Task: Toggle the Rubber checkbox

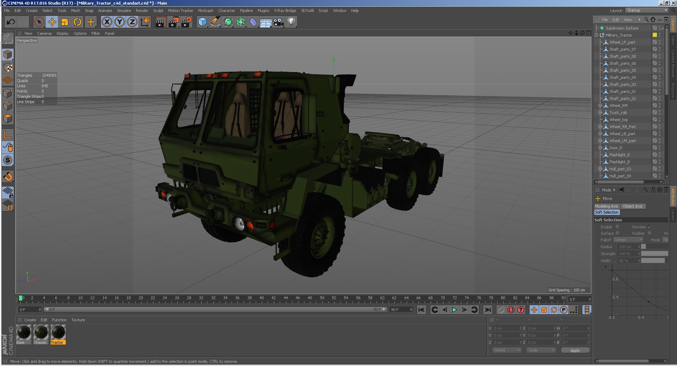Action: (650, 233)
